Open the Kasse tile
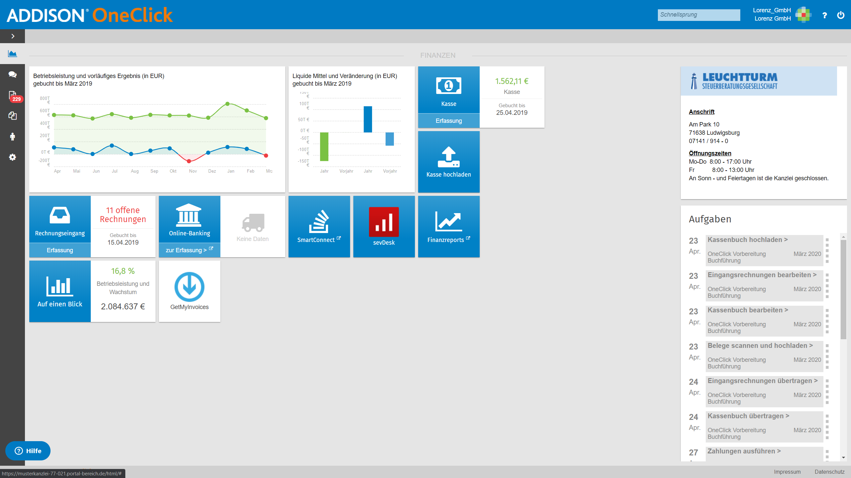851x478 pixels. 449,90
